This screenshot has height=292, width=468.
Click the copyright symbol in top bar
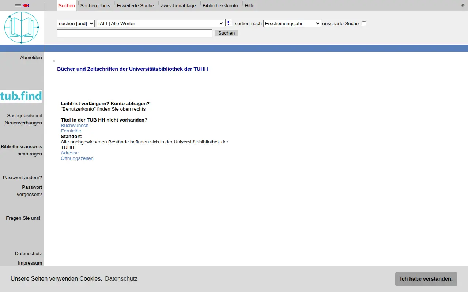[x=463, y=5]
